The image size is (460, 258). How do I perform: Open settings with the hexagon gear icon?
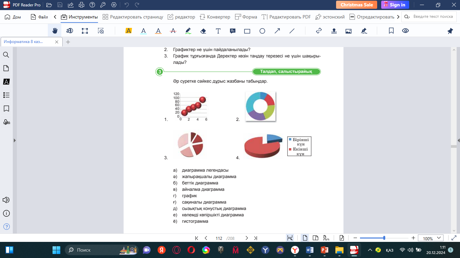(114, 5)
